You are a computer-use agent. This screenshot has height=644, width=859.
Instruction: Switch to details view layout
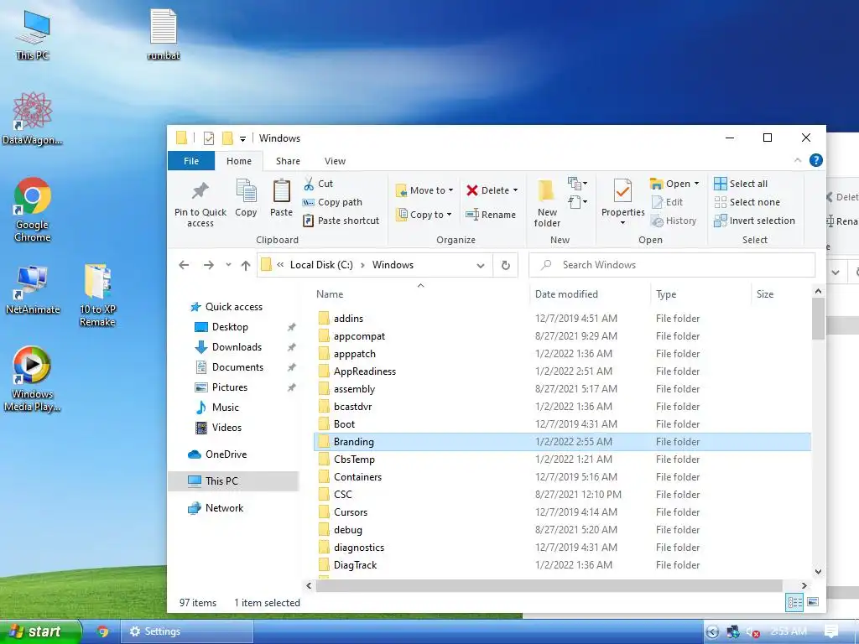click(794, 602)
